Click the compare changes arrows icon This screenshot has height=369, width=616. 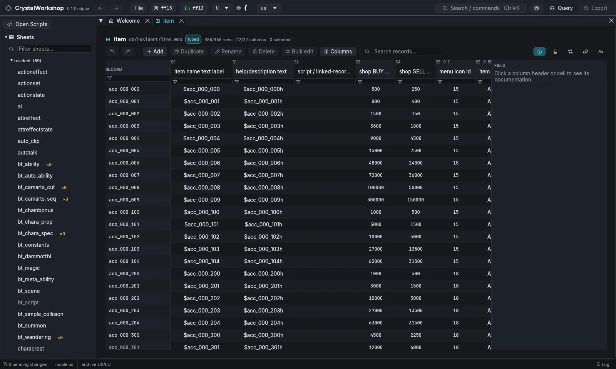coord(571,52)
